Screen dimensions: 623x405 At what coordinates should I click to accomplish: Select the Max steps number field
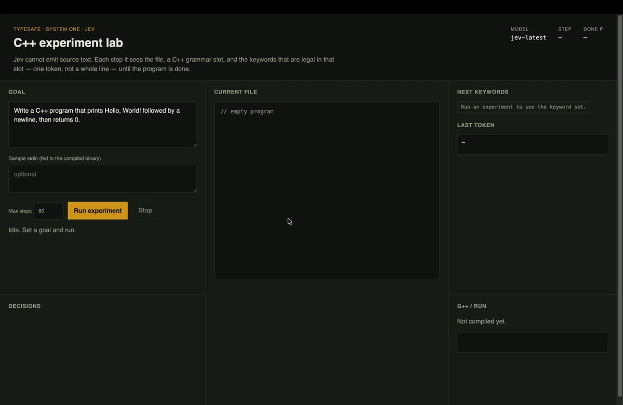(x=48, y=211)
